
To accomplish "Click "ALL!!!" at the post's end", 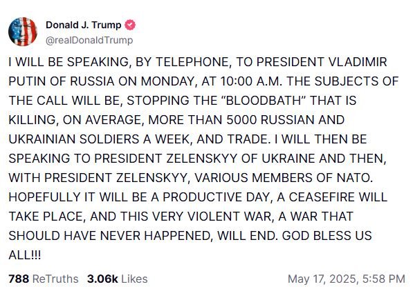I will coord(25,255).
